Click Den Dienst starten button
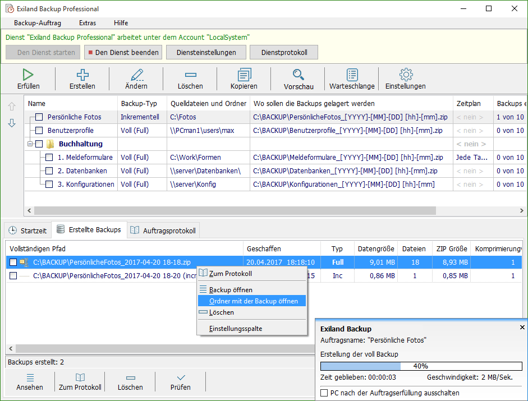This screenshot has height=401, width=528. tap(43, 52)
